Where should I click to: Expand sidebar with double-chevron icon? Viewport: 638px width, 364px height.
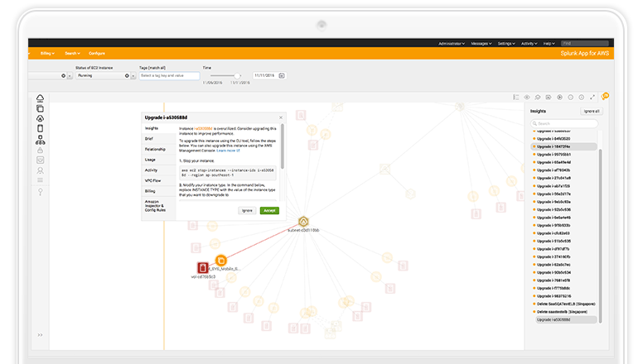tap(40, 335)
